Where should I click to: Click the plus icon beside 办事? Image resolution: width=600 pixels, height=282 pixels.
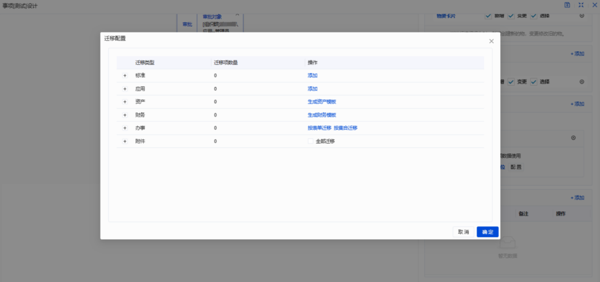point(125,128)
